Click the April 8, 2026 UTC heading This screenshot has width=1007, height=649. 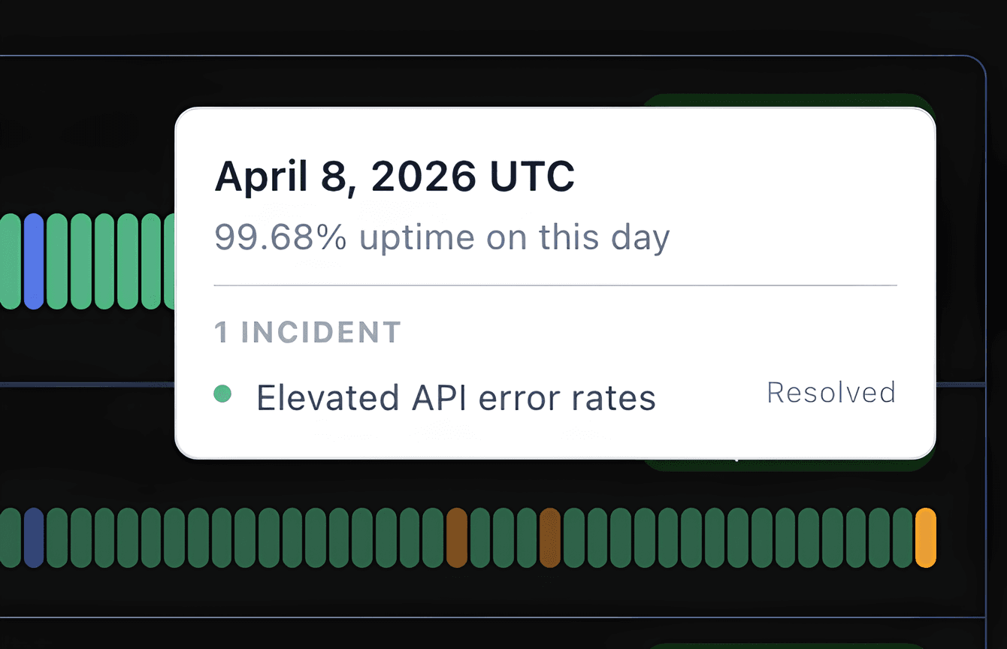tap(395, 176)
